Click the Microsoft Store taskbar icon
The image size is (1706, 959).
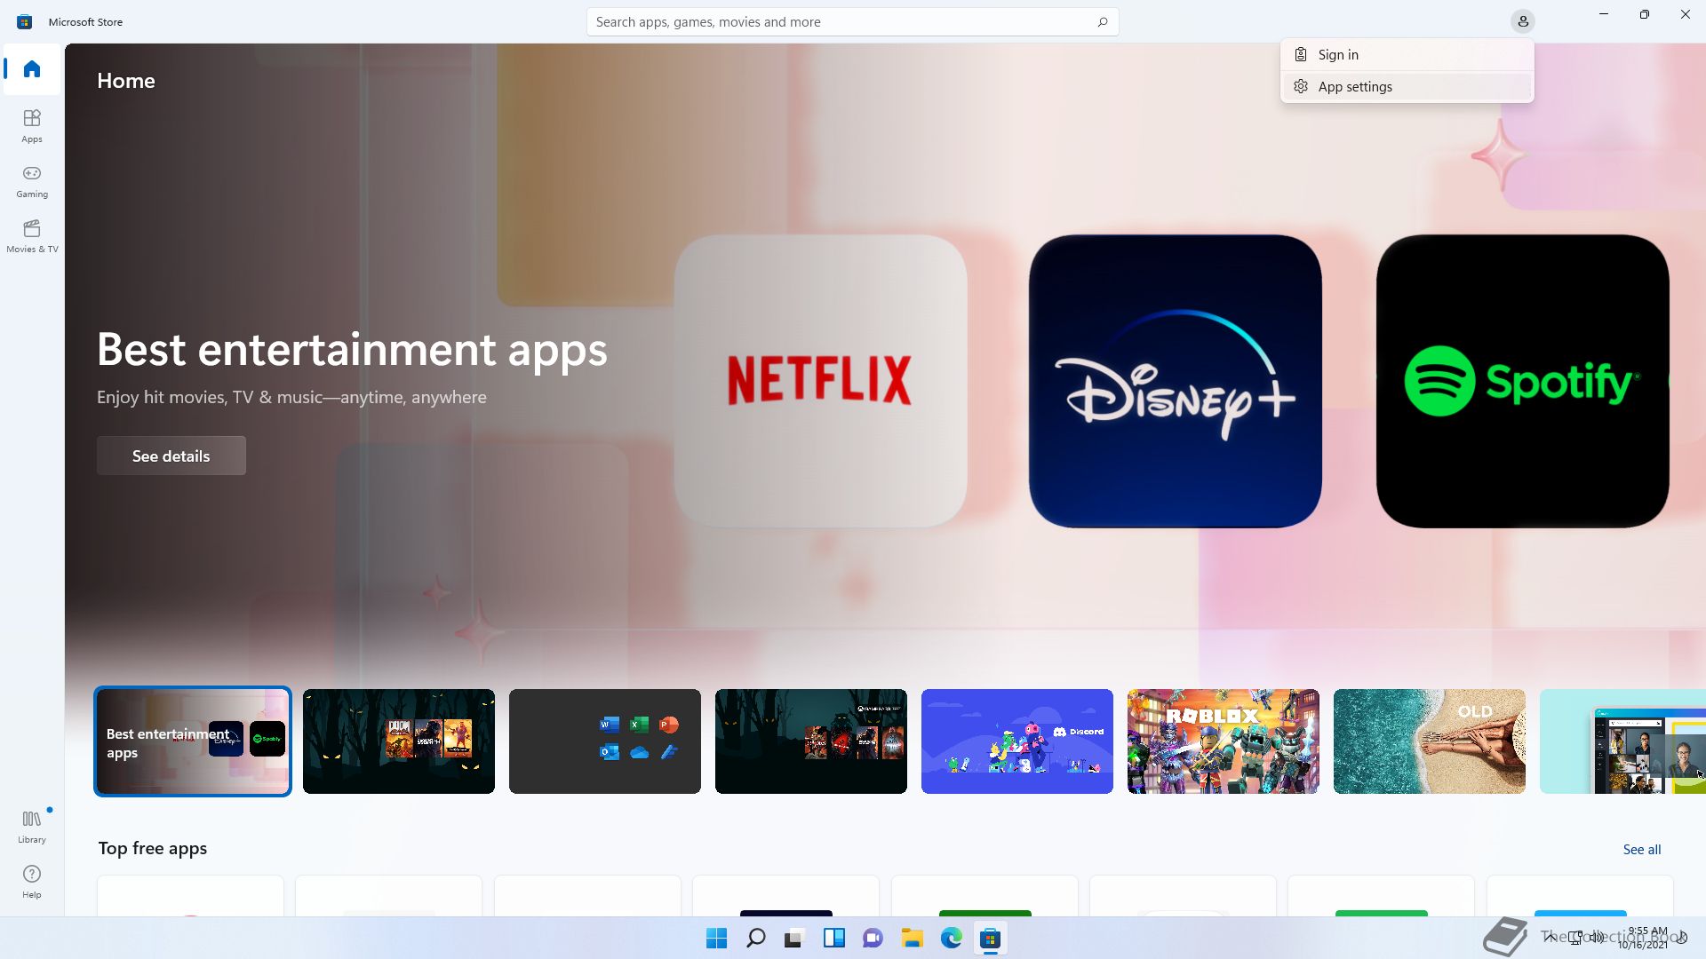tap(990, 939)
